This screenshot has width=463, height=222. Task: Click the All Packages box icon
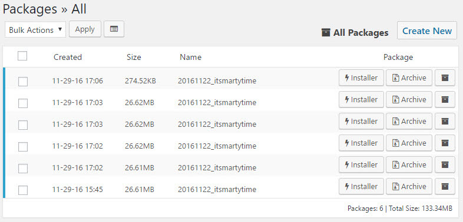[x=326, y=32]
